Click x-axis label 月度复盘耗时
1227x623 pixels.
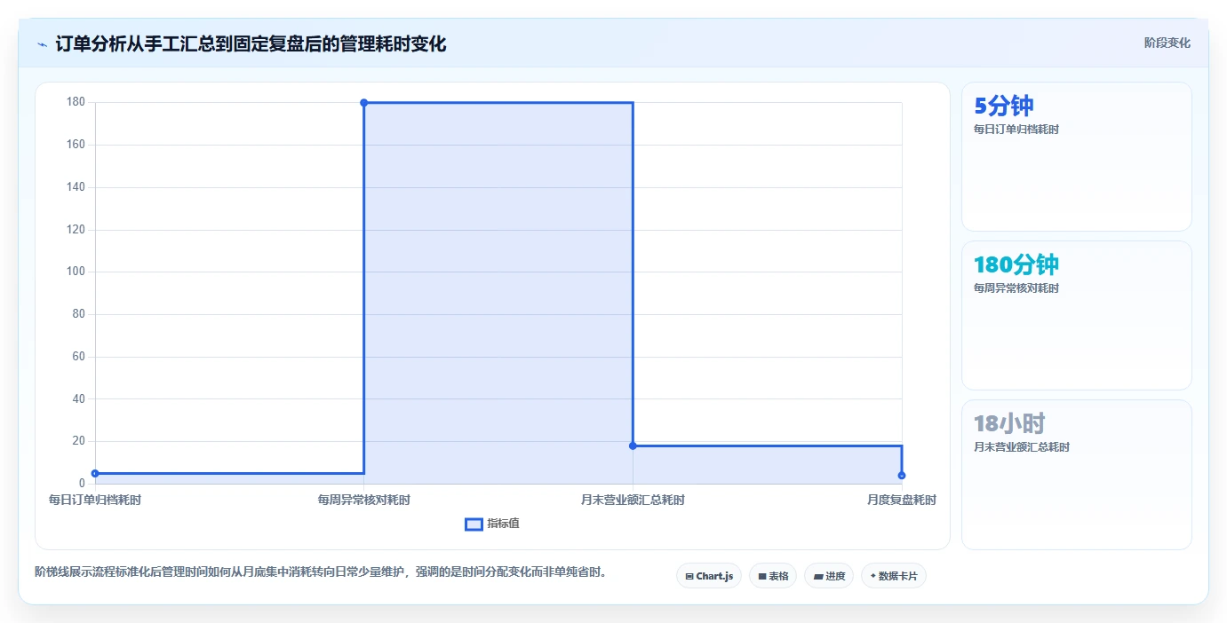pyautogui.click(x=901, y=501)
